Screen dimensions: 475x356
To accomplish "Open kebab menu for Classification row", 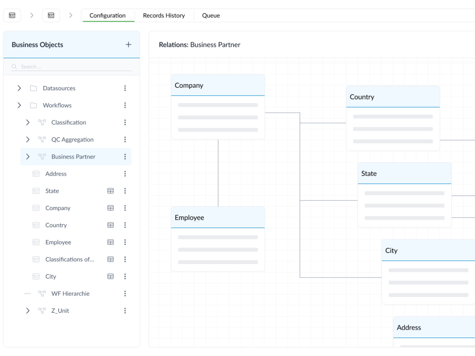I will point(125,122).
